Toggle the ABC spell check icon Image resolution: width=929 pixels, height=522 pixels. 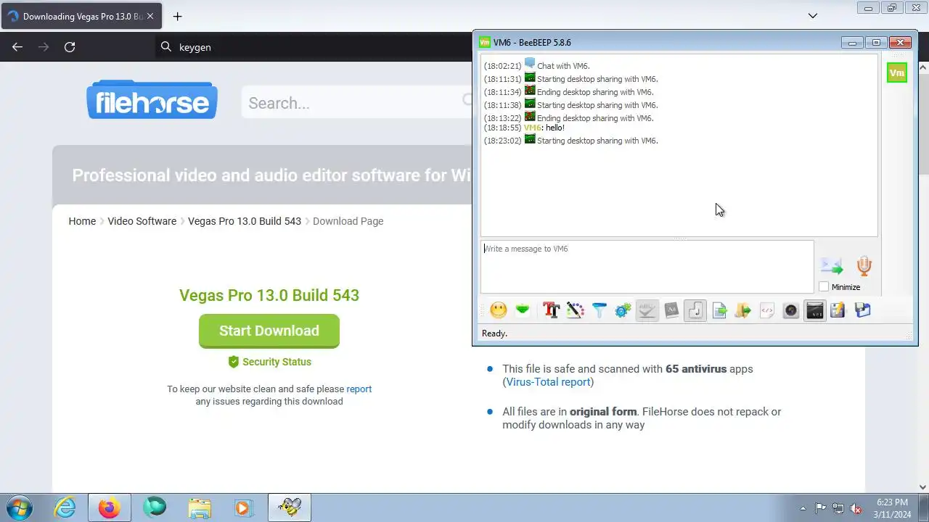pyautogui.click(x=647, y=310)
